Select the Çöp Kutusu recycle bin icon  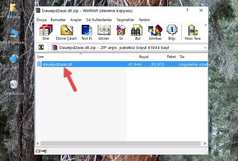click(14, 88)
